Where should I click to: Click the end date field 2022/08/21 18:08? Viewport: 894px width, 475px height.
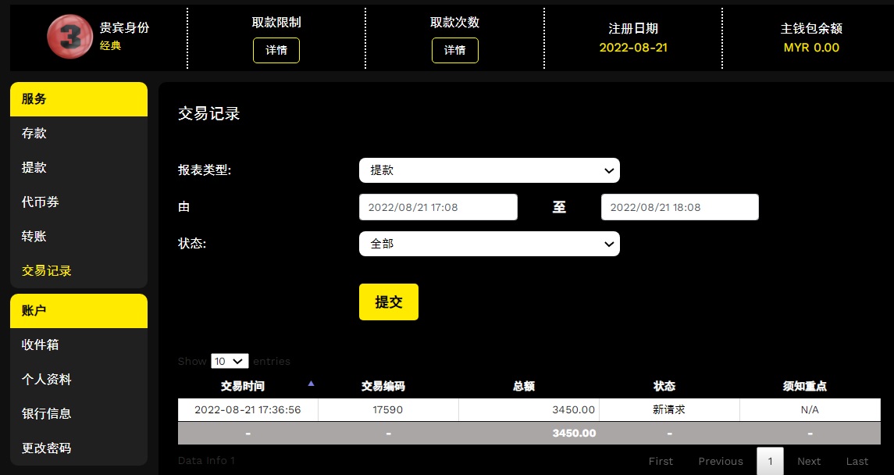(x=679, y=207)
